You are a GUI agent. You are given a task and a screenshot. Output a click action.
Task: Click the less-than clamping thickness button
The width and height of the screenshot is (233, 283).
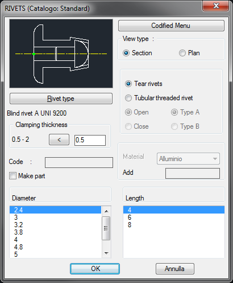pos(59,140)
